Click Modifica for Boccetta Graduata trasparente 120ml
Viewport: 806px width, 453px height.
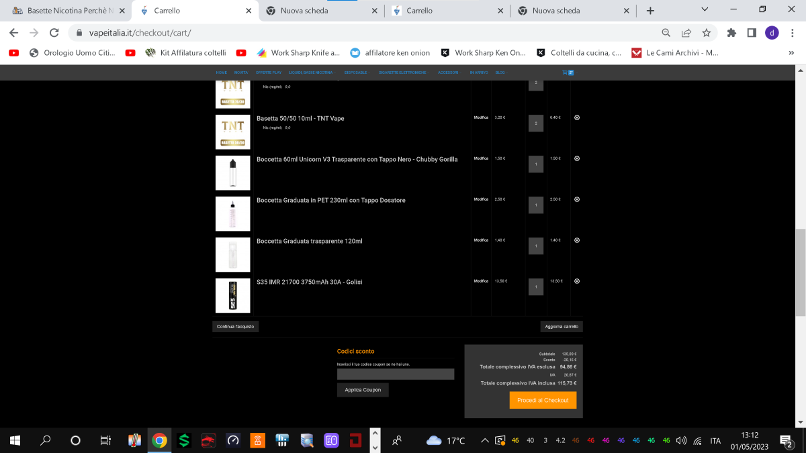[481, 240]
